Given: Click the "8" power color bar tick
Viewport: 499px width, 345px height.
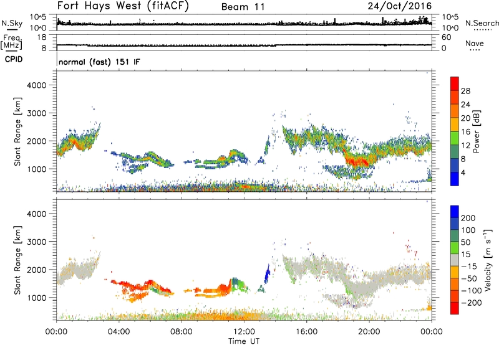Looking at the screenshot, I should tap(463, 159).
